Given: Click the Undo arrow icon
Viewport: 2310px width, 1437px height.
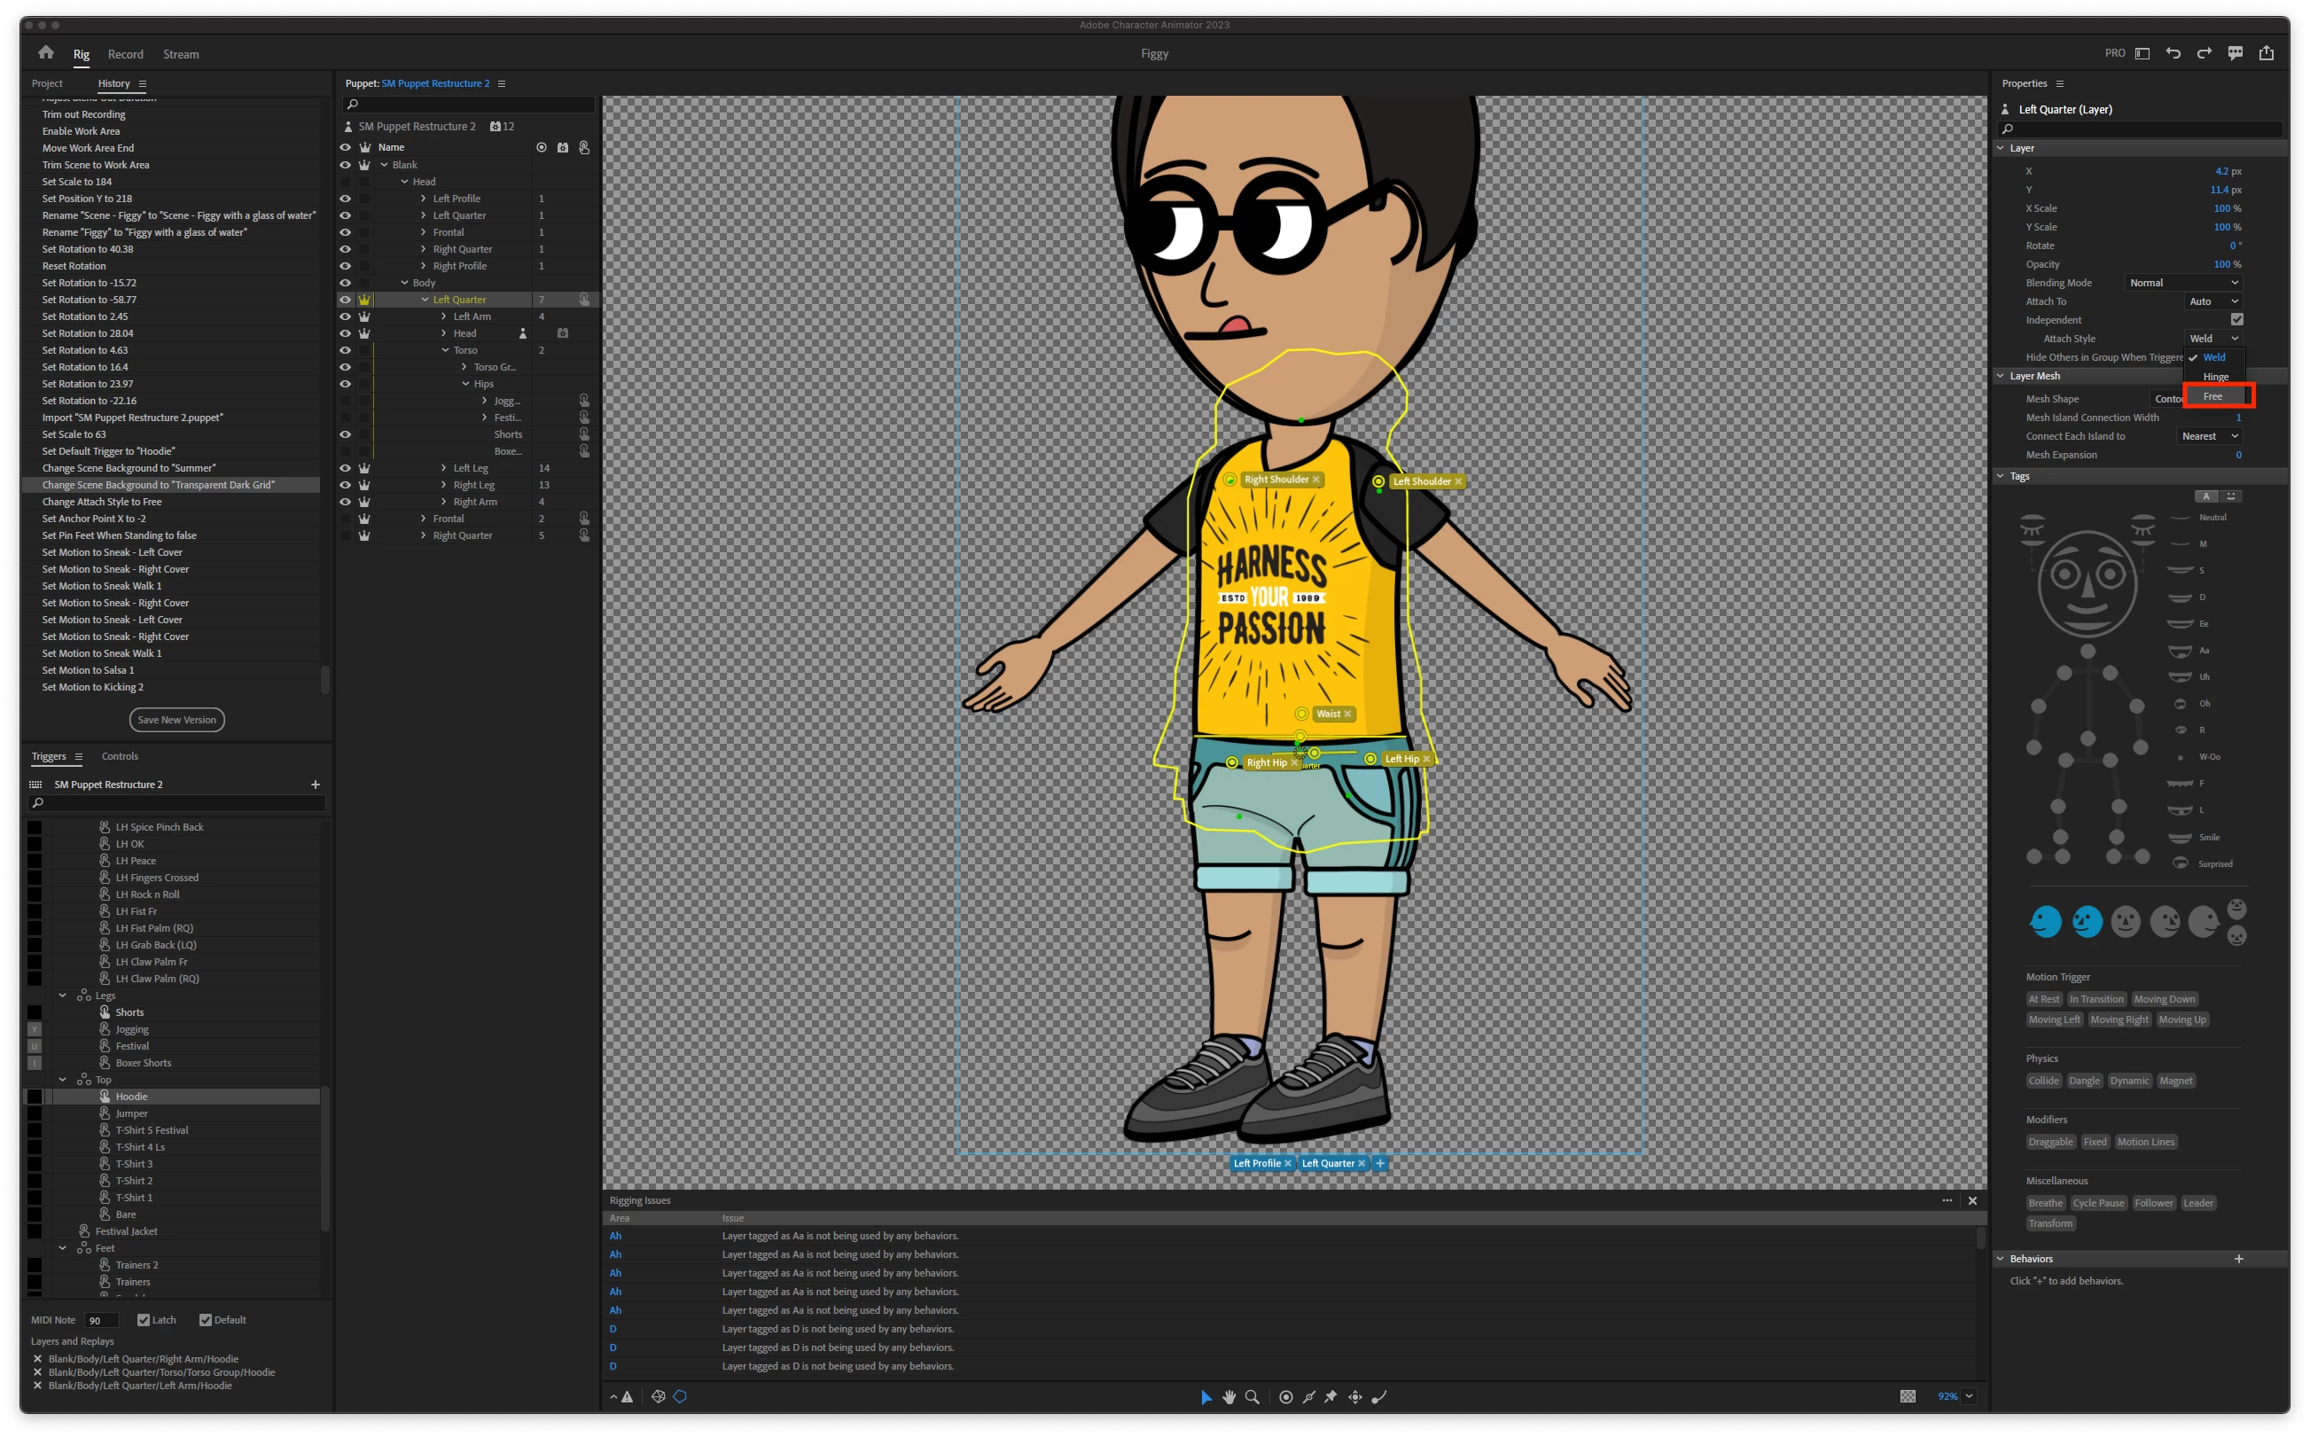Looking at the screenshot, I should coord(2173,53).
